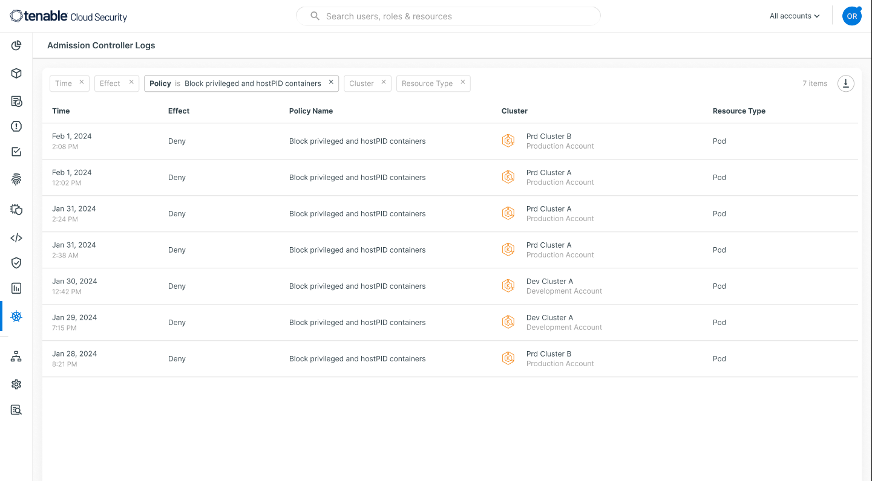Open the Findings alert icon in sidebar
The height and width of the screenshot is (481, 872).
pos(16,126)
